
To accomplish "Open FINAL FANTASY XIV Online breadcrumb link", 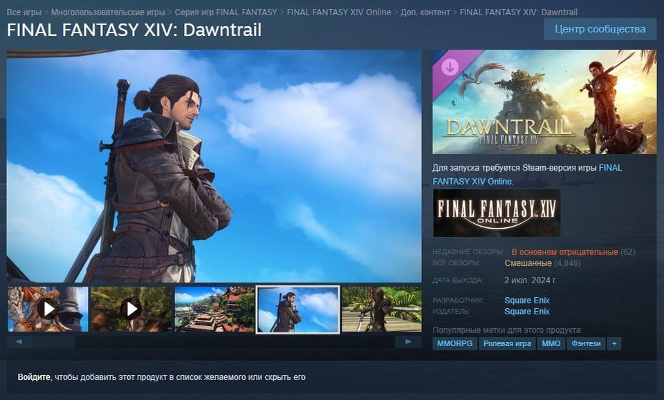I will tap(339, 12).
